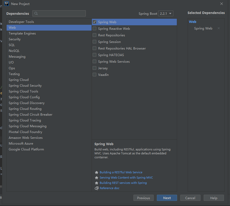The height and width of the screenshot is (206, 230).
Task: Select Spring Cloud Security category
Action: click(49, 86)
